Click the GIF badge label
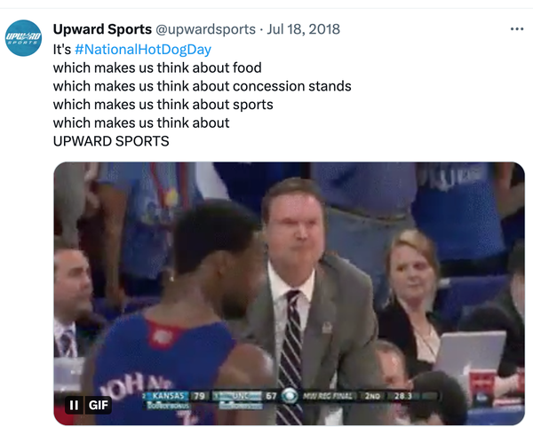Screen dimensions: 533x435 [98, 405]
